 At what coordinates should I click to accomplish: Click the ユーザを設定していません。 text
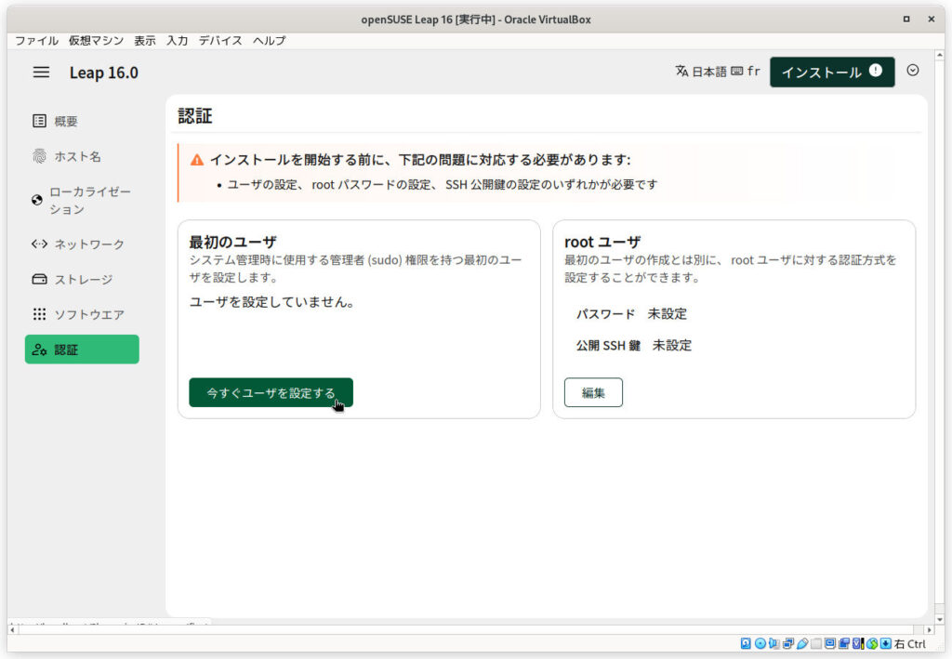272,301
